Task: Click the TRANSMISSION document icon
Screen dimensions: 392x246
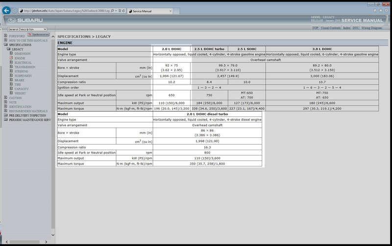Action: point(11,67)
